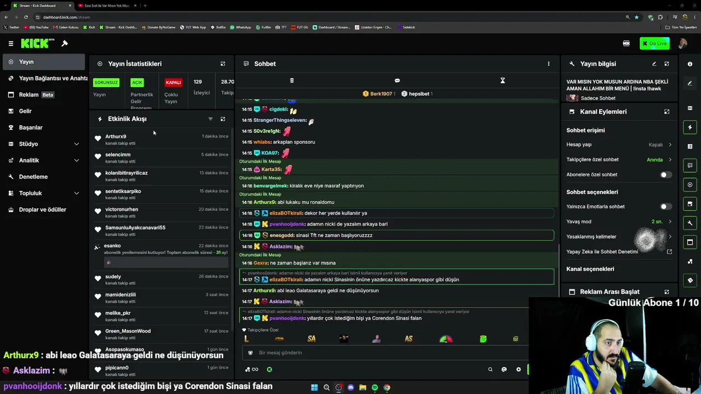Click the hourglass icon in Sohbet toolbar
This screenshot has width=701, height=394.
coord(503,80)
